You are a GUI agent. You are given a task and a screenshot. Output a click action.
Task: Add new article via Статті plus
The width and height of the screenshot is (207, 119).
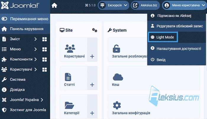[92, 85]
